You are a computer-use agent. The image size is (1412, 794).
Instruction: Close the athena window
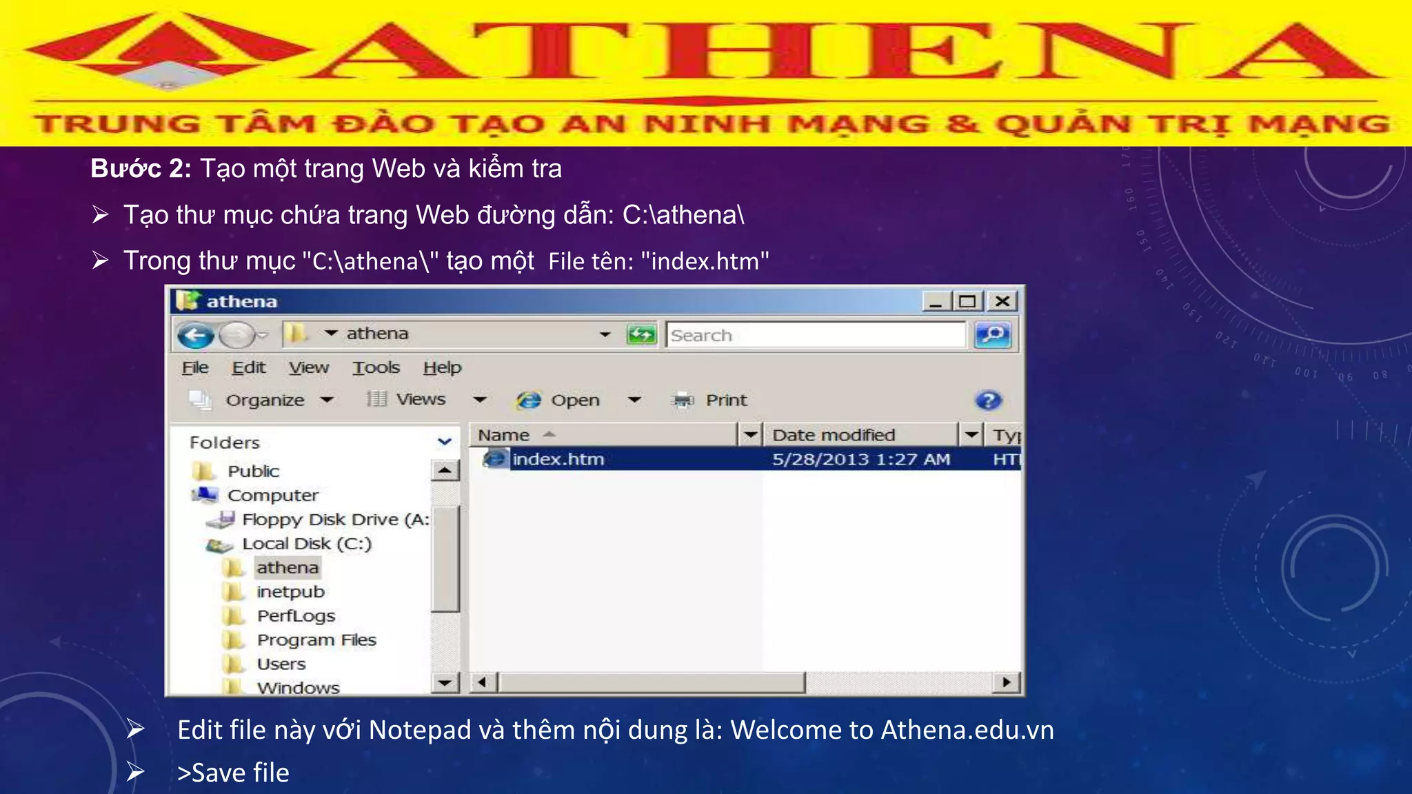[1002, 302]
